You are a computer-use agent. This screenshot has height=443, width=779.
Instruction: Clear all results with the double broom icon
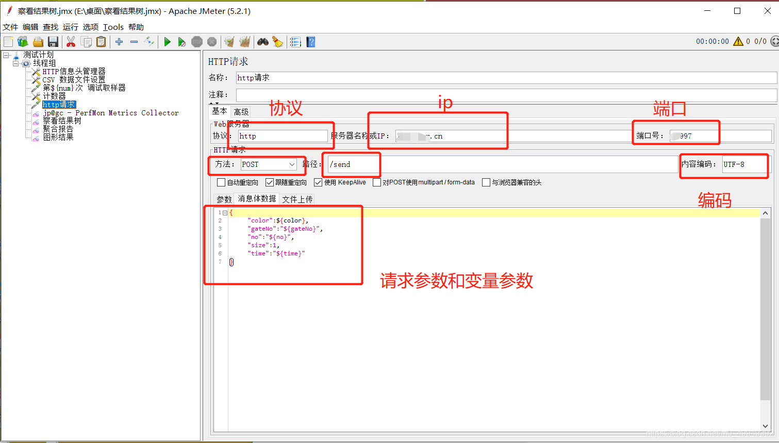(245, 42)
